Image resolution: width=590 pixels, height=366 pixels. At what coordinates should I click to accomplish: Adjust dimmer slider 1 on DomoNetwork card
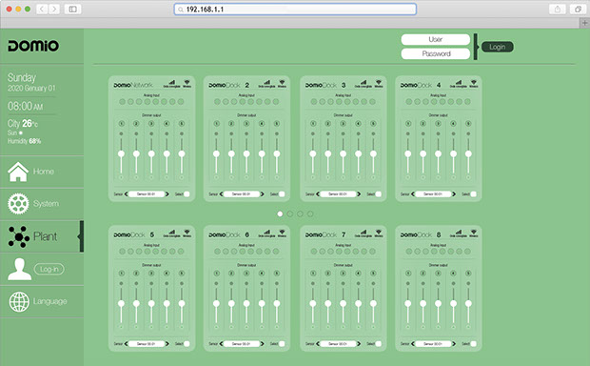coord(121,153)
